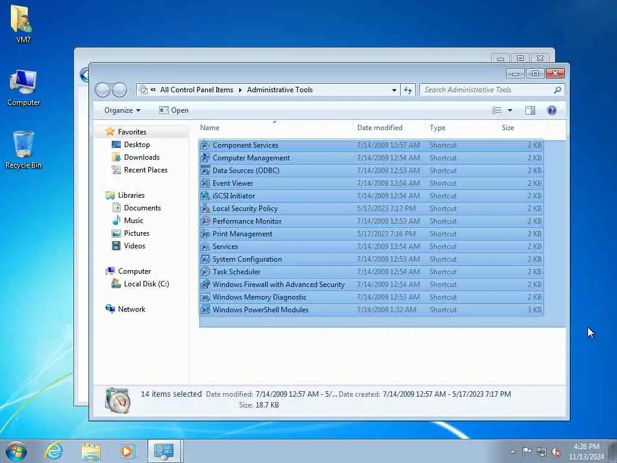The image size is (617, 463).
Task: Click the change view icon
Action: click(497, 110)
